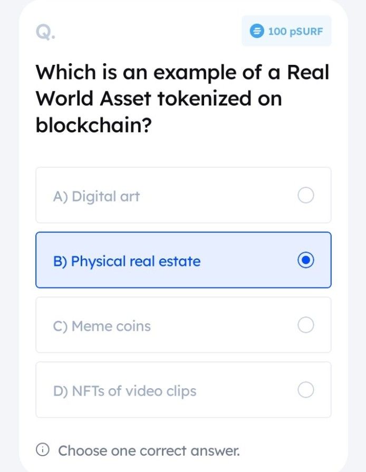Click the B) Physical real estate label text
The image size is (366, 472).
click(127, 261)
